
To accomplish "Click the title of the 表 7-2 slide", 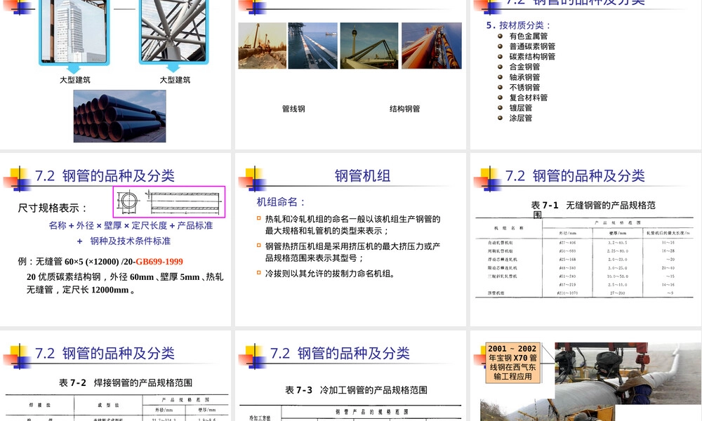I will (105, 354).
